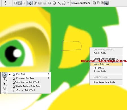127x110 pixels.
Task: Select the Type tool in toolbox
Action: (5, 79)
